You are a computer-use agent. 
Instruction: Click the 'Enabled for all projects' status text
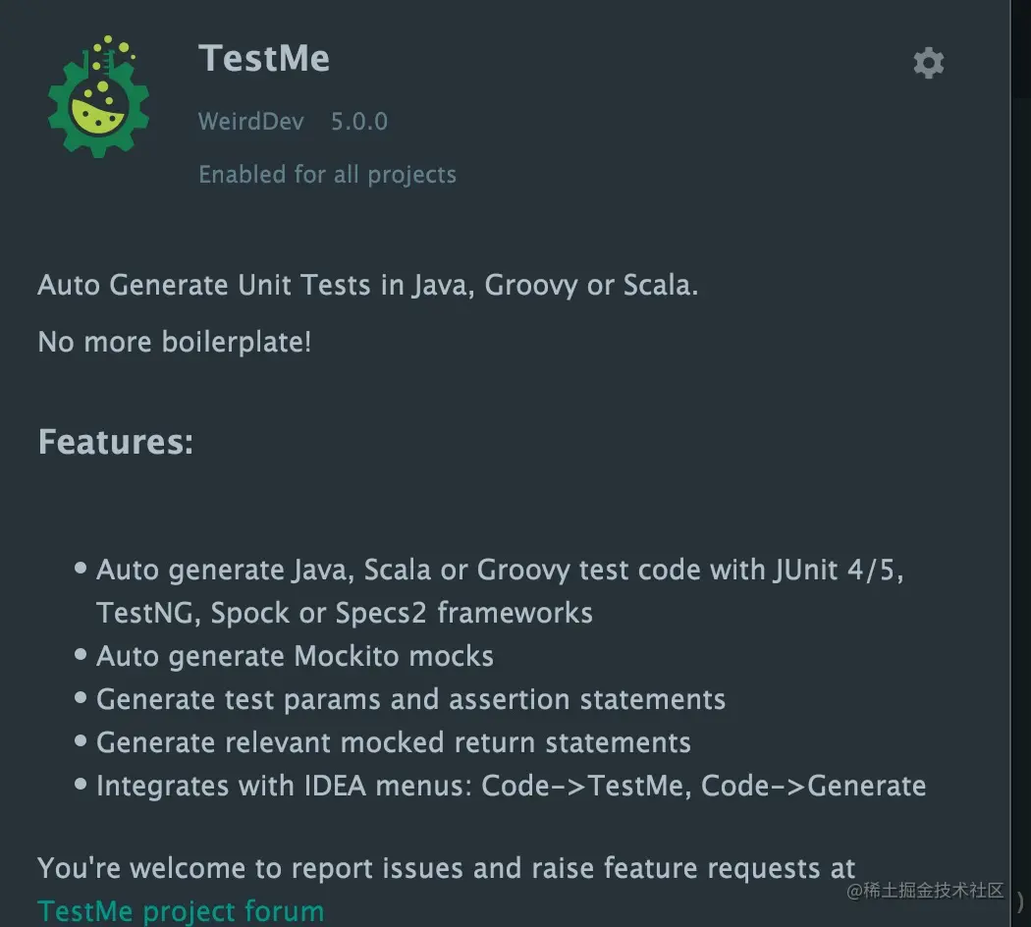click(327, 175)
